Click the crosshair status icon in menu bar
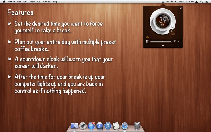This screenshot has width=211, height=132. pyautogui.click(x=167, y=2)
